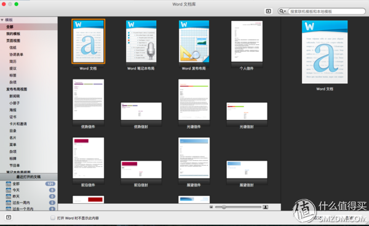Show the 菜单 menu templates
This screenshot has width=369, height=226.
click(13, 145)
